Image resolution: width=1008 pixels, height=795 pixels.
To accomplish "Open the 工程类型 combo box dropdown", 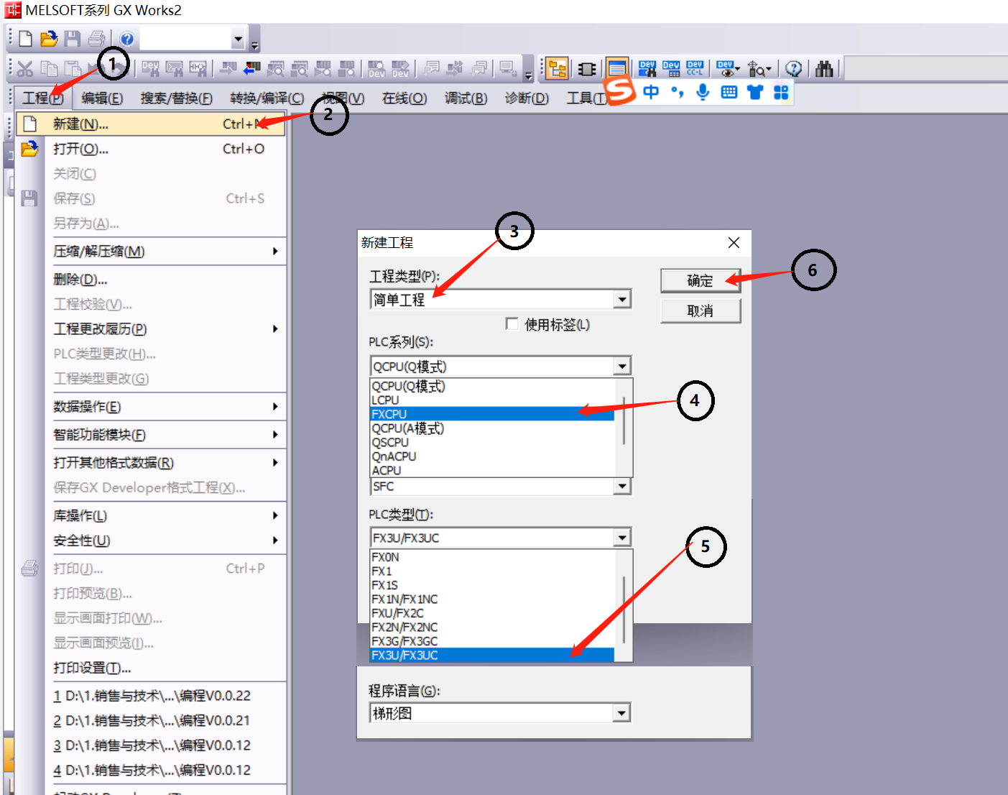I will tap(622, 299).
